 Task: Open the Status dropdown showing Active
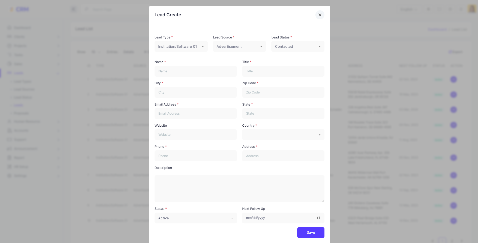195,218
